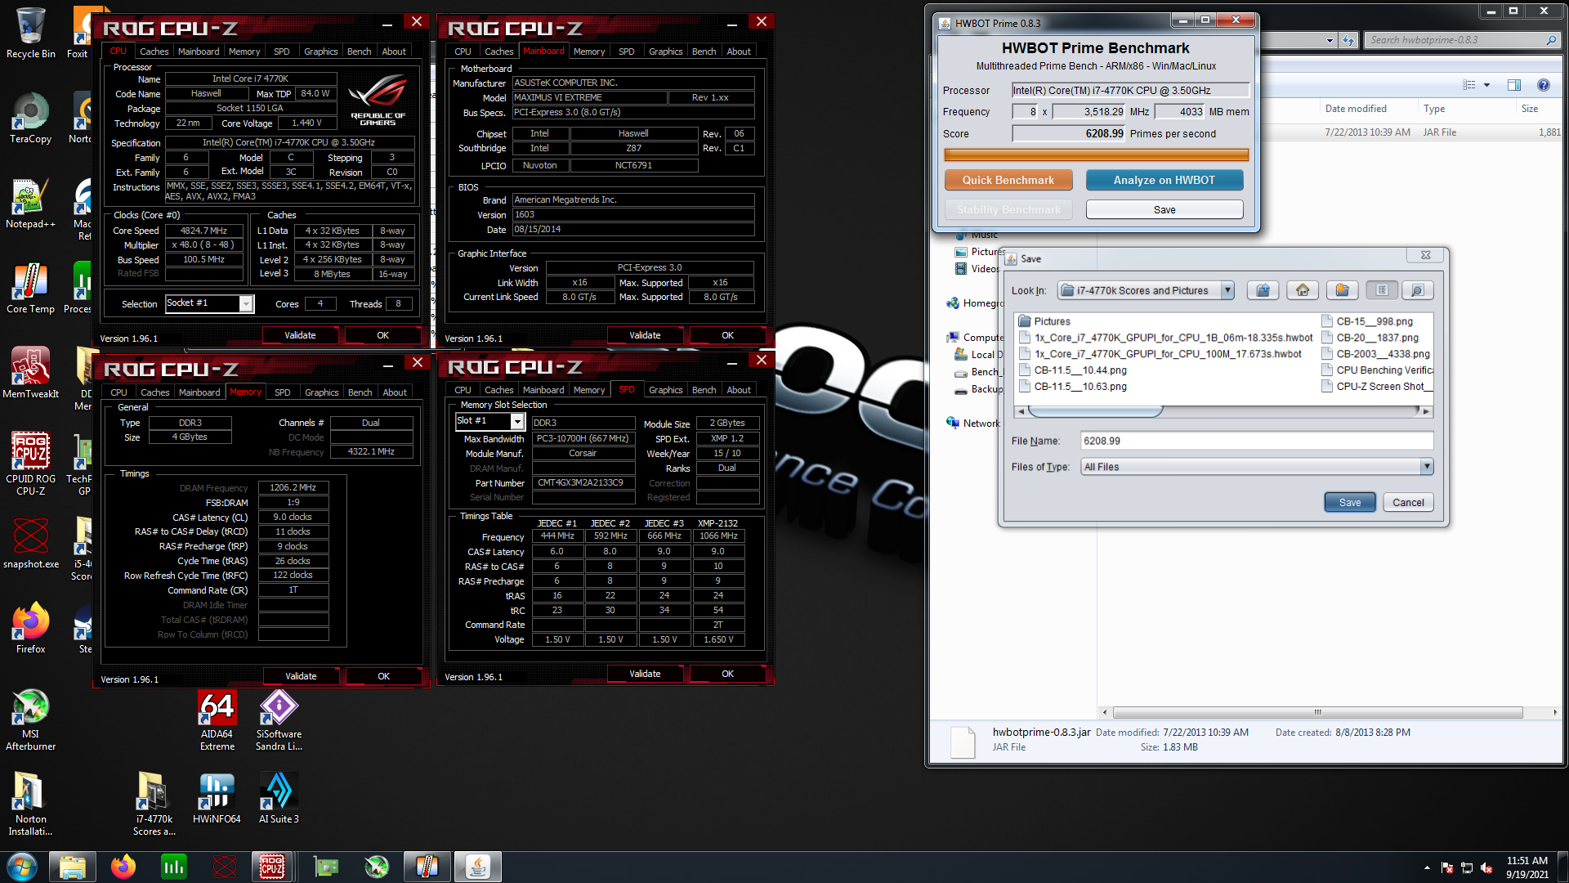The width and height of the screenshot is (1569, 883).
Task: Show hidden system tray icons arrow
Action: tap(1427, 867)
